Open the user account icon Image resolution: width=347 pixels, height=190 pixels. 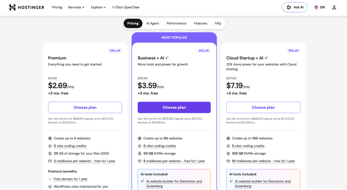coord(334,7)
